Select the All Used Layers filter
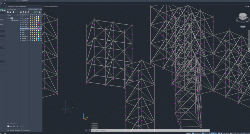 click(16, 20)
